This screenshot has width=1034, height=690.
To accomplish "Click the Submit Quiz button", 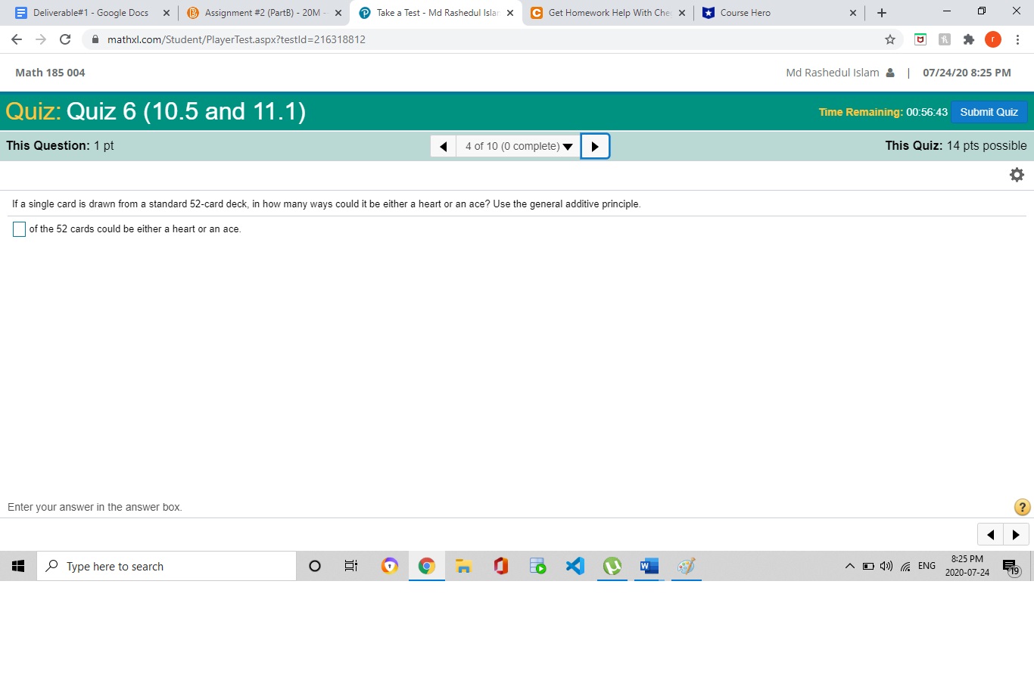I will coord(989,111).
